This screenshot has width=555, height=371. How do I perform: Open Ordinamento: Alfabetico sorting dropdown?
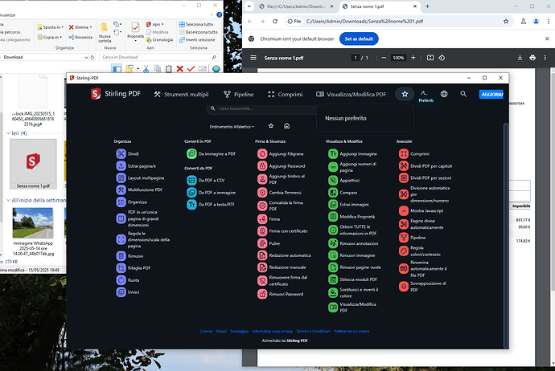232,127
